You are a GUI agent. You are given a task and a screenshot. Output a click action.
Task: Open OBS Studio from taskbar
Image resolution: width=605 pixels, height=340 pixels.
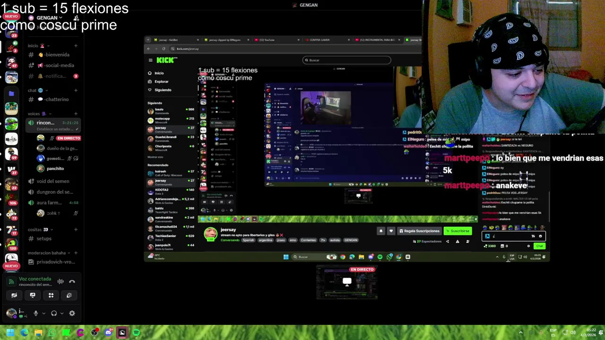[94, 332]
